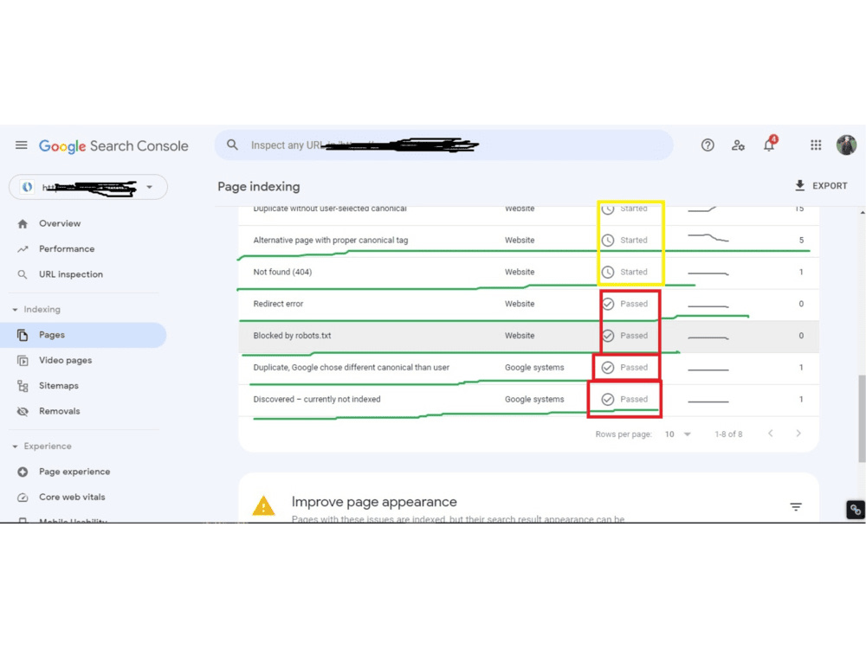Viewport: 866px width, 649px height.
Task: Click the EXPORT button
Action: click(821, 186)
